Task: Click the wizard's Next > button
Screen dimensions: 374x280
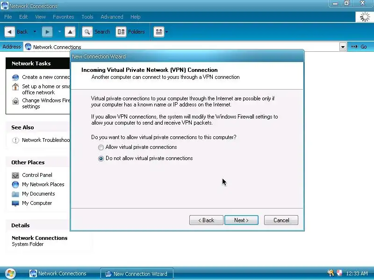Action: (x=241, y=220)
